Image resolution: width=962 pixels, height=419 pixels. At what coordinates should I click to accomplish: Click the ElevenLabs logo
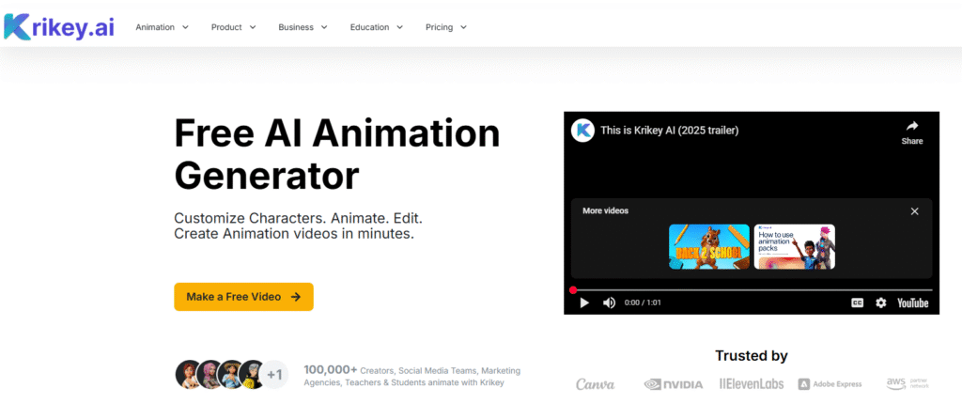[752, 384]
